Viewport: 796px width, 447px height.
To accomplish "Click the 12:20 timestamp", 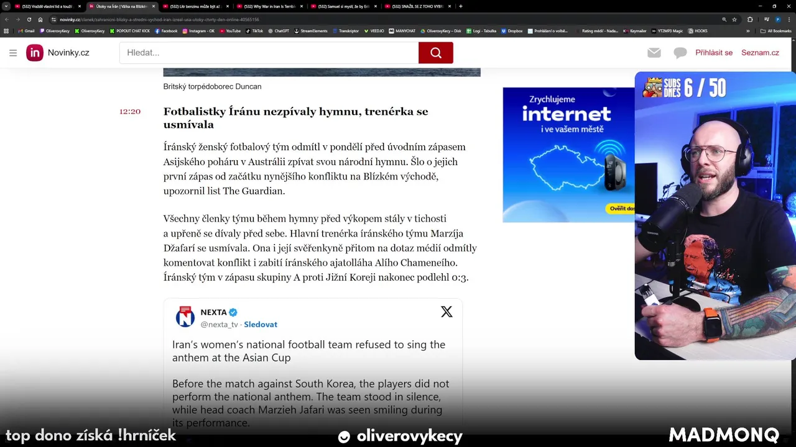I will pyautogui.click(x=130, y=112).
